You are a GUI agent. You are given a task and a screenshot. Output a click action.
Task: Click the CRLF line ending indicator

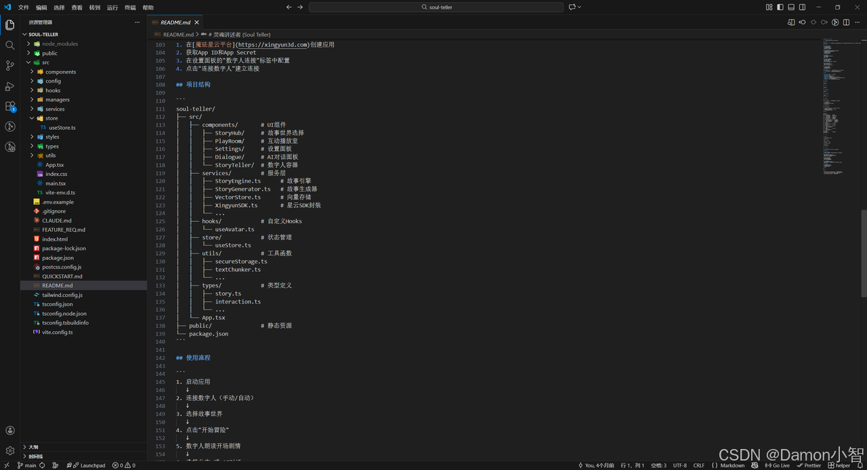(699, 465)
